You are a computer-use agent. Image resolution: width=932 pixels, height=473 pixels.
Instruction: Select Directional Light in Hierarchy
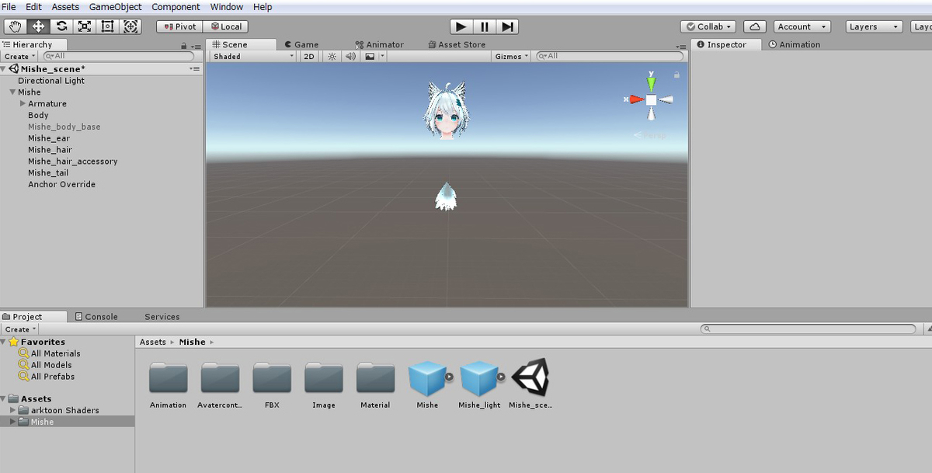(x=51, y=81)
